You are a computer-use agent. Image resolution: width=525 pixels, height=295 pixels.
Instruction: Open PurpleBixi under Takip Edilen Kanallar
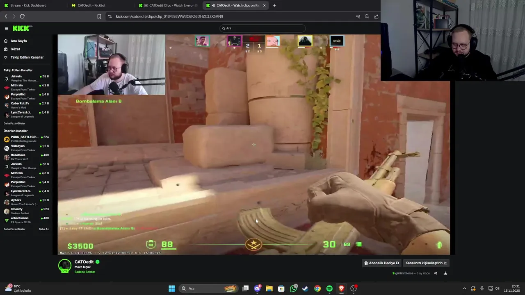26,96
